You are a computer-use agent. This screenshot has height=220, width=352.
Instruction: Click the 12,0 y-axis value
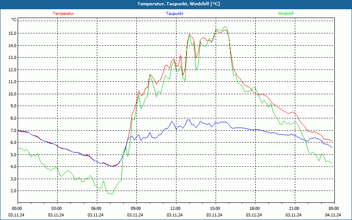[x=13, y=70]
